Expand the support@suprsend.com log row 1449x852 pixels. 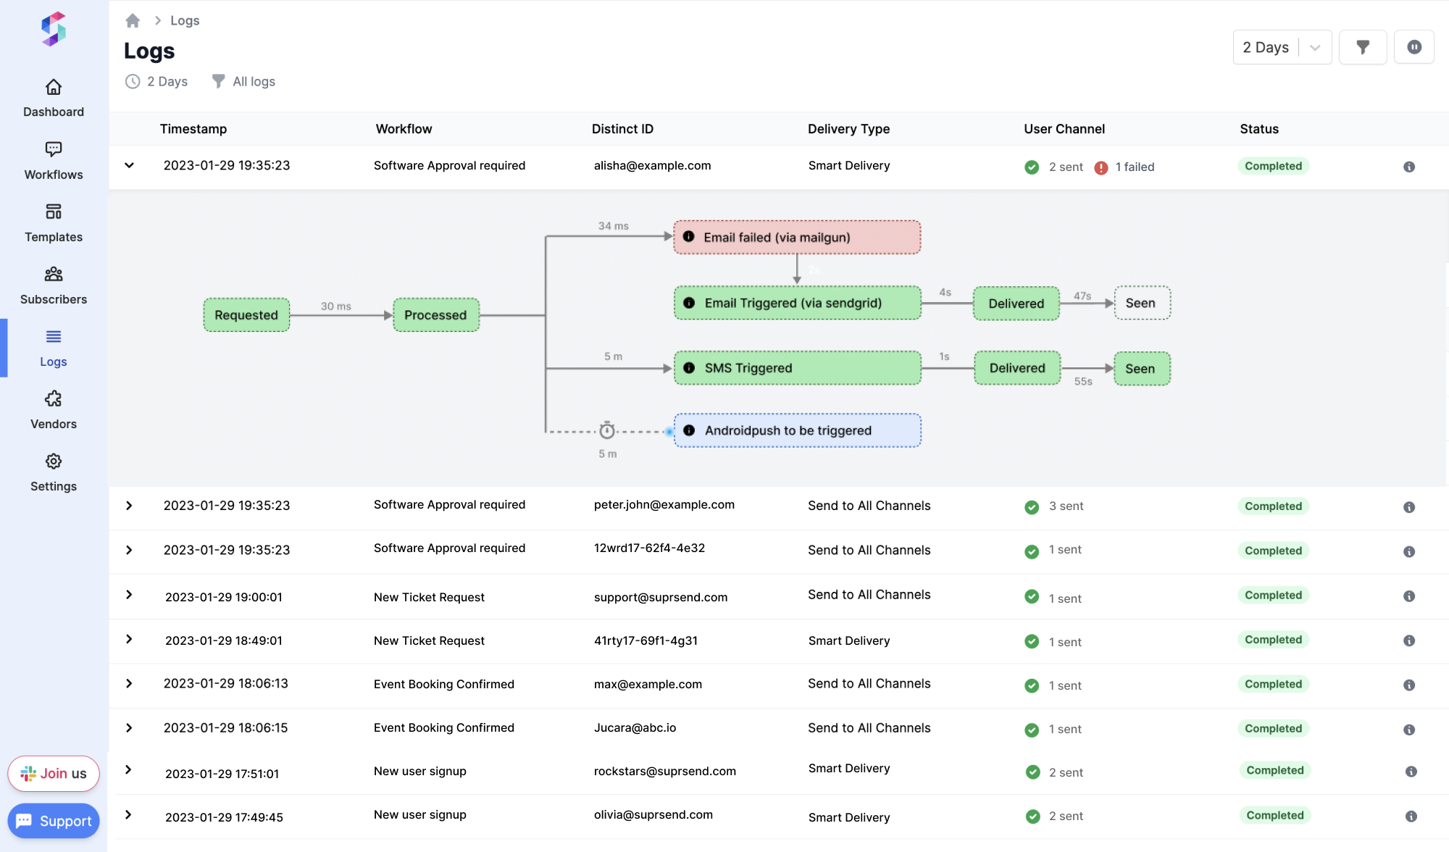point(129,595)
